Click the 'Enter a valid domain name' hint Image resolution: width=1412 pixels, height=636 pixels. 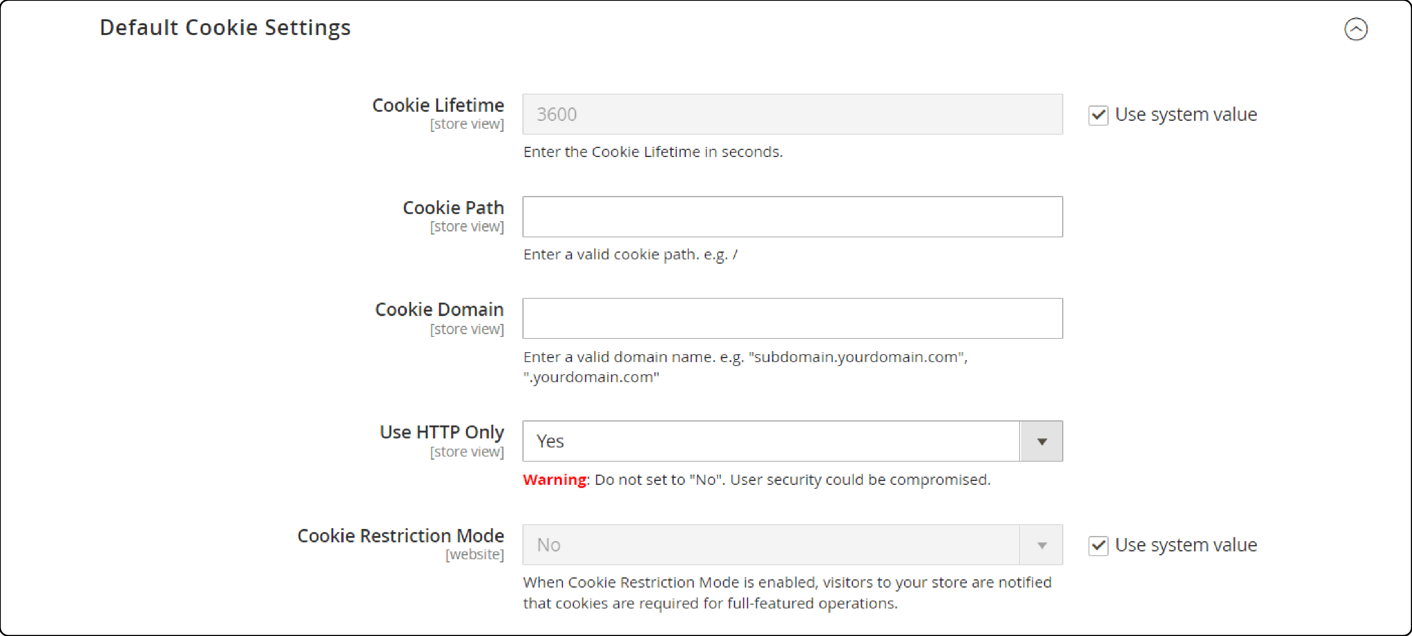pos(745,367)
